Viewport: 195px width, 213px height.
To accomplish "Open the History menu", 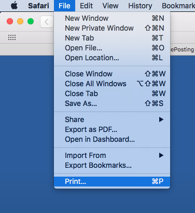I will coord(140,6).
